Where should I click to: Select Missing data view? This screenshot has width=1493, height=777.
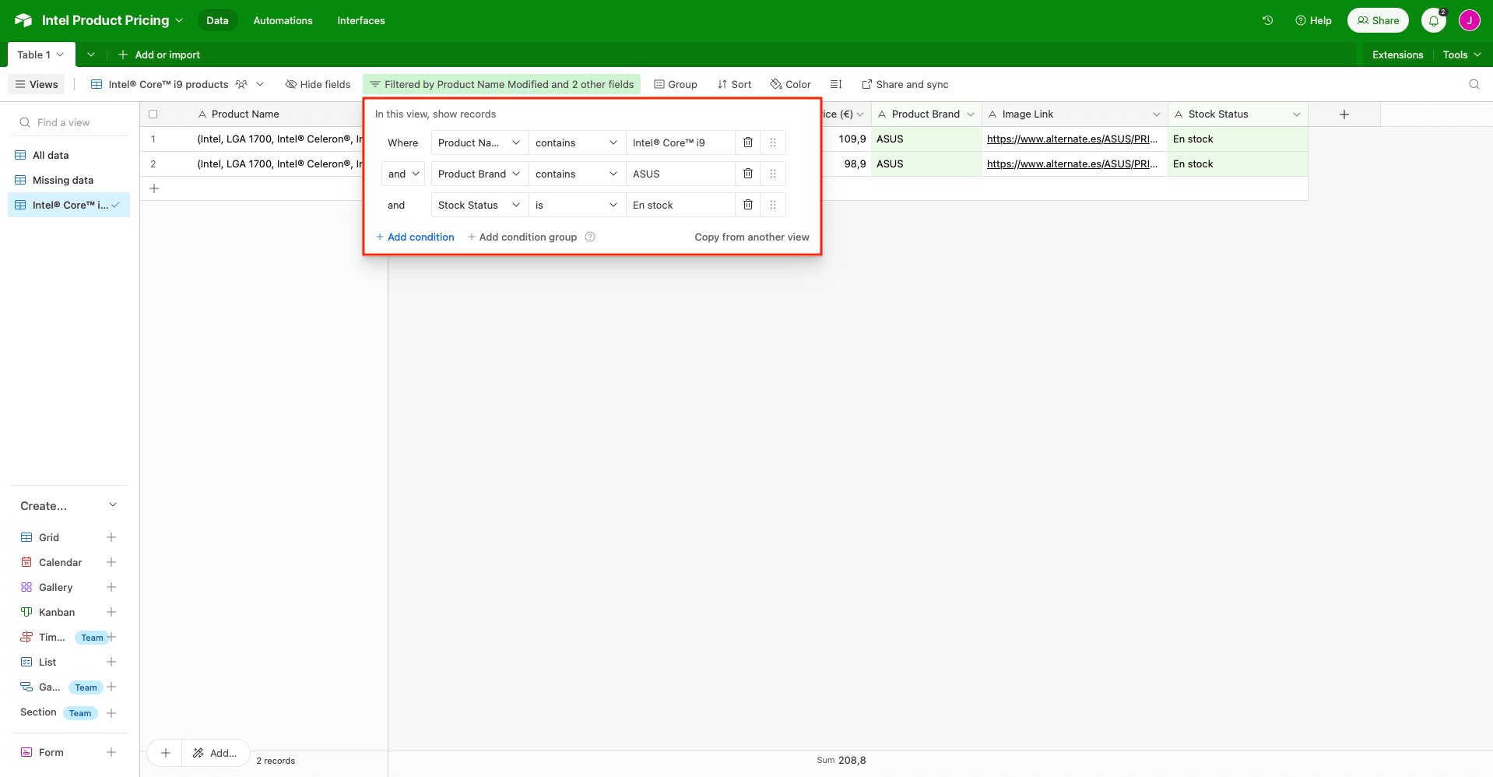[x=69, y=180]
